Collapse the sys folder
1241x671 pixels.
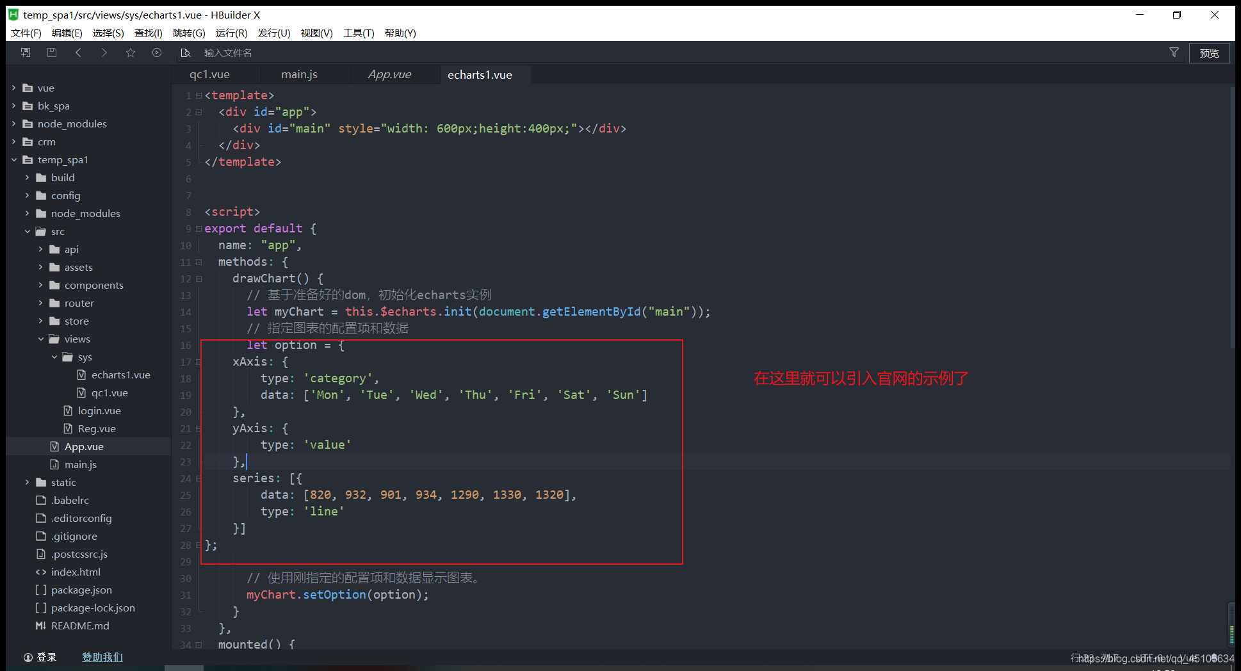pos(54,357)
